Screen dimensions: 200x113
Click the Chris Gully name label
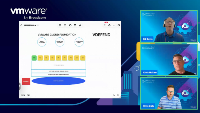coord(148,106)
